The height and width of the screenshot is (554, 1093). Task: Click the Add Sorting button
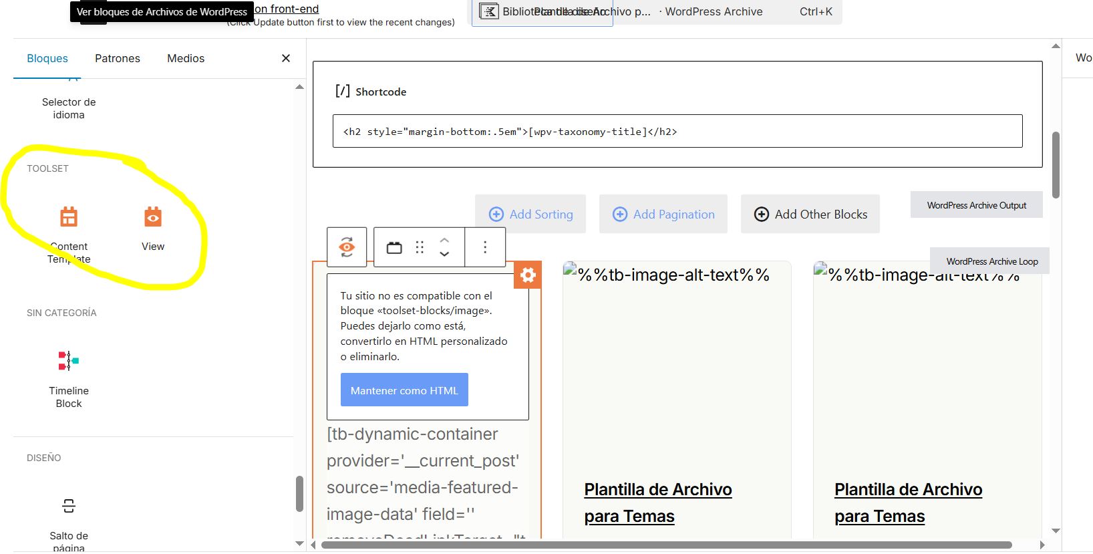click(530, 215)
